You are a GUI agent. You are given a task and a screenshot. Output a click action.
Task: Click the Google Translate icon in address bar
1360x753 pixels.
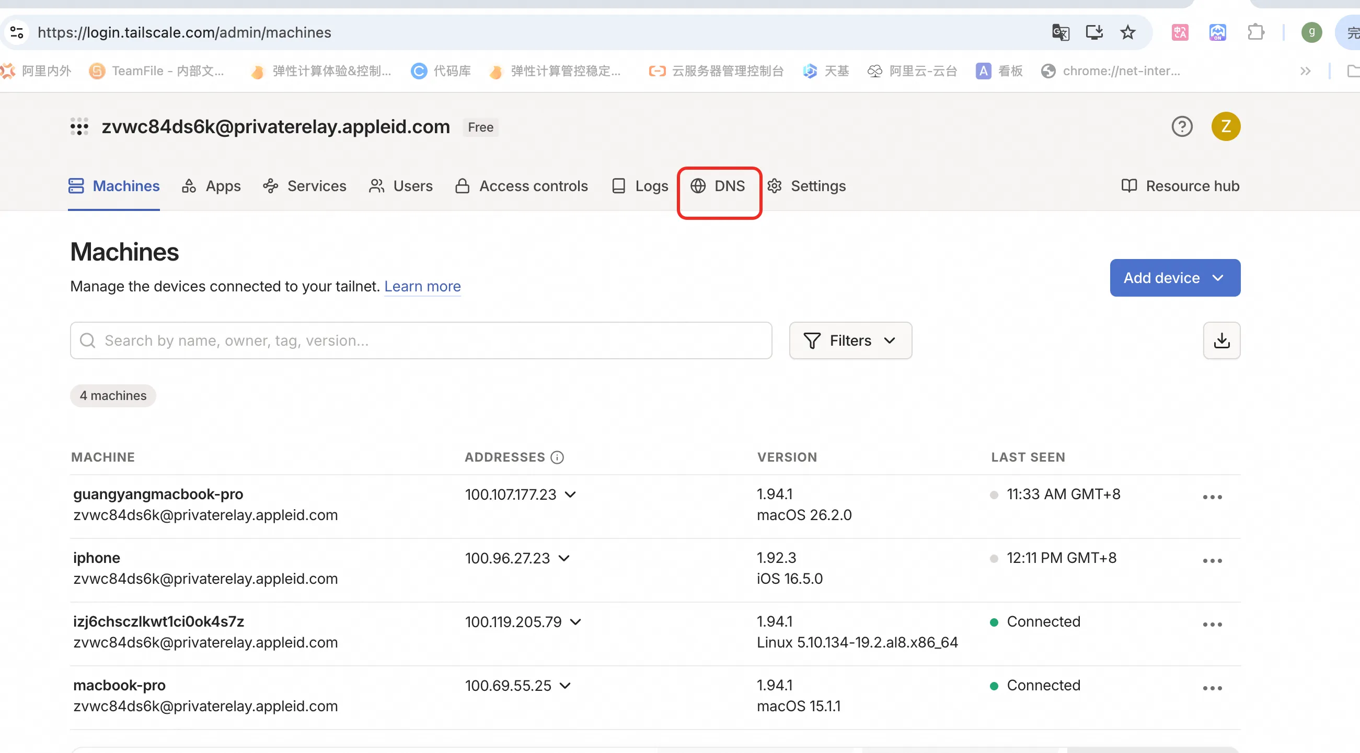(1060, 33)
